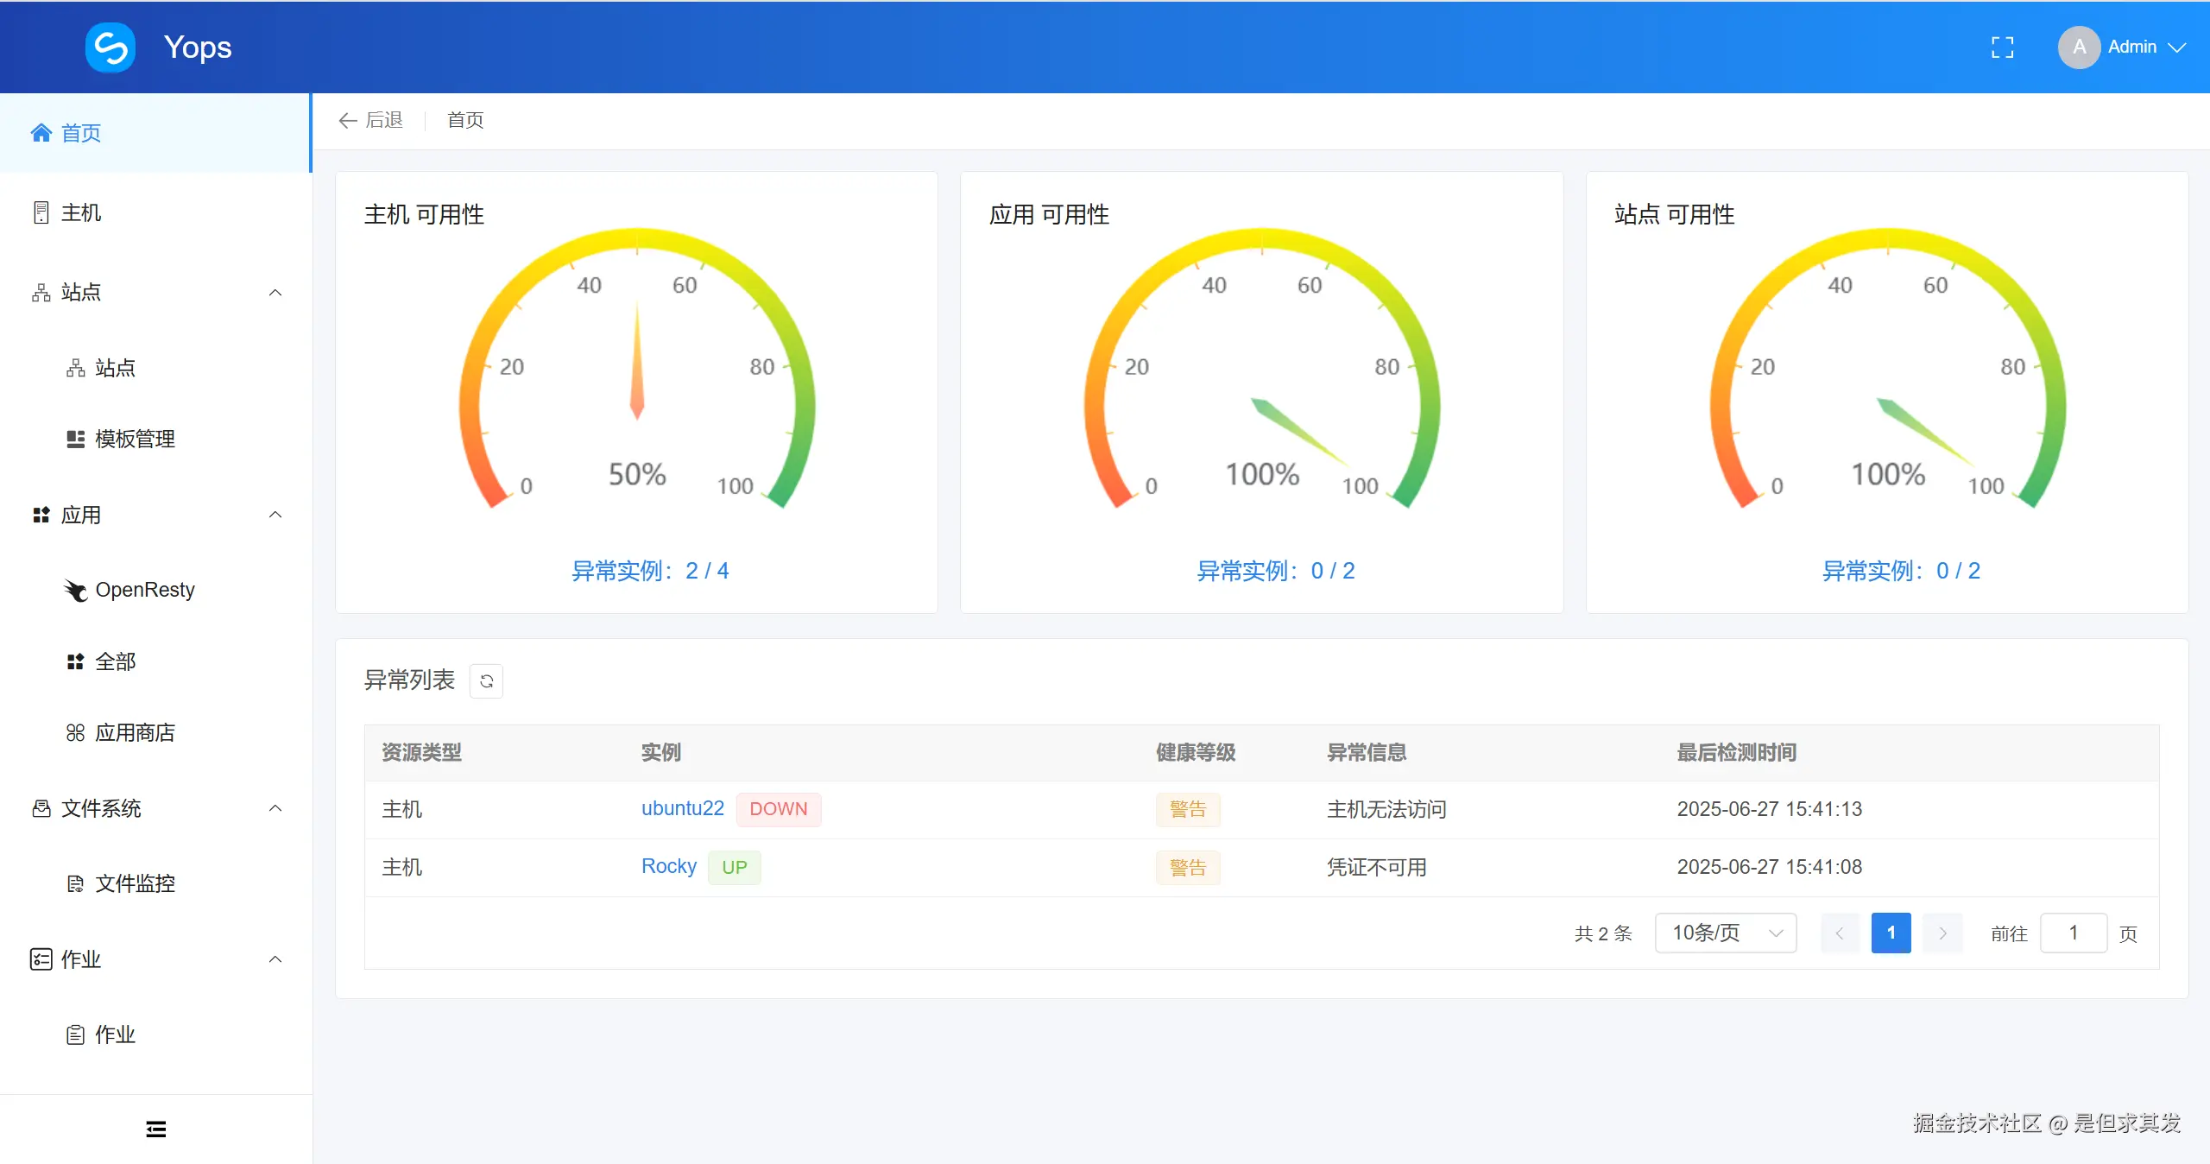Select the OpenResty bird icon

click(x=75, y=591)
